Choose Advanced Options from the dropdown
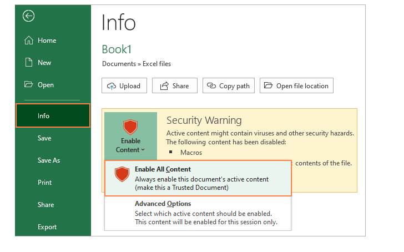Image resolution: width=404 pixels, height=252 pixels. (198, 213)
